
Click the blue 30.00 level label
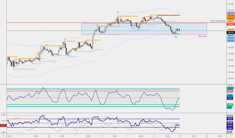[230, 128]
